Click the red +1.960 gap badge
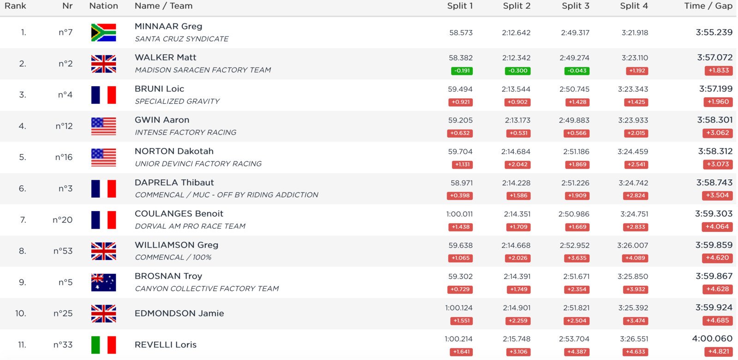The height and width of the screenshot is (360, 738). 719,102
